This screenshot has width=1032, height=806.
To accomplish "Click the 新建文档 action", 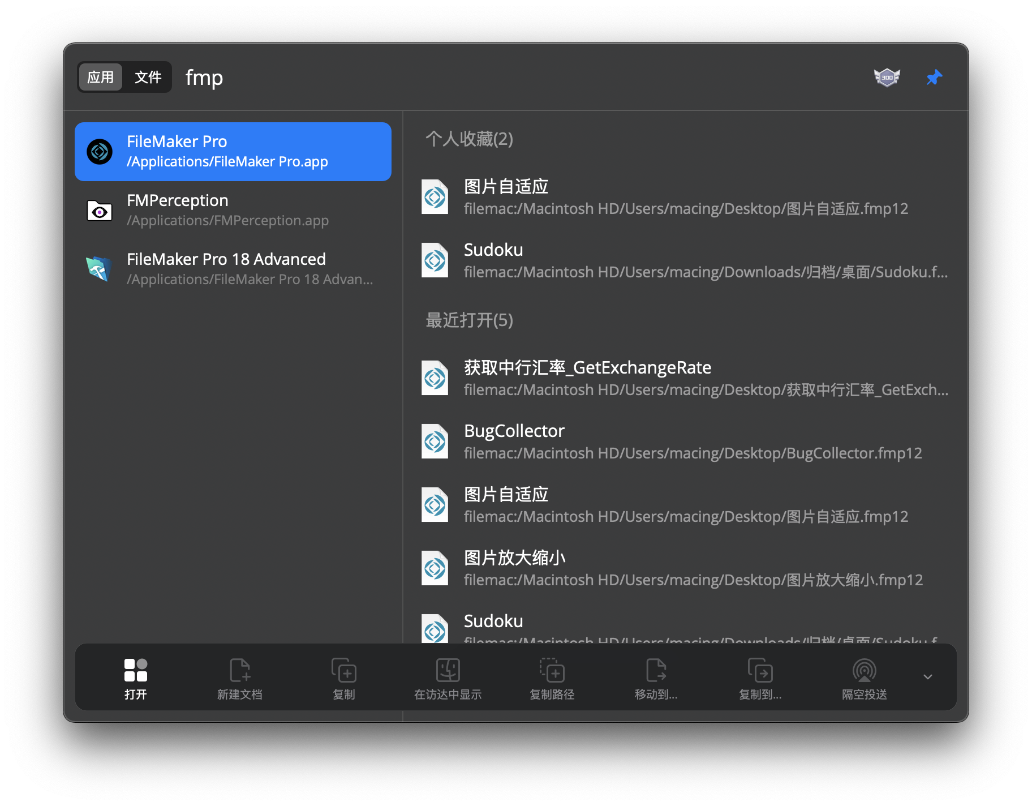I will coord(240,678).
